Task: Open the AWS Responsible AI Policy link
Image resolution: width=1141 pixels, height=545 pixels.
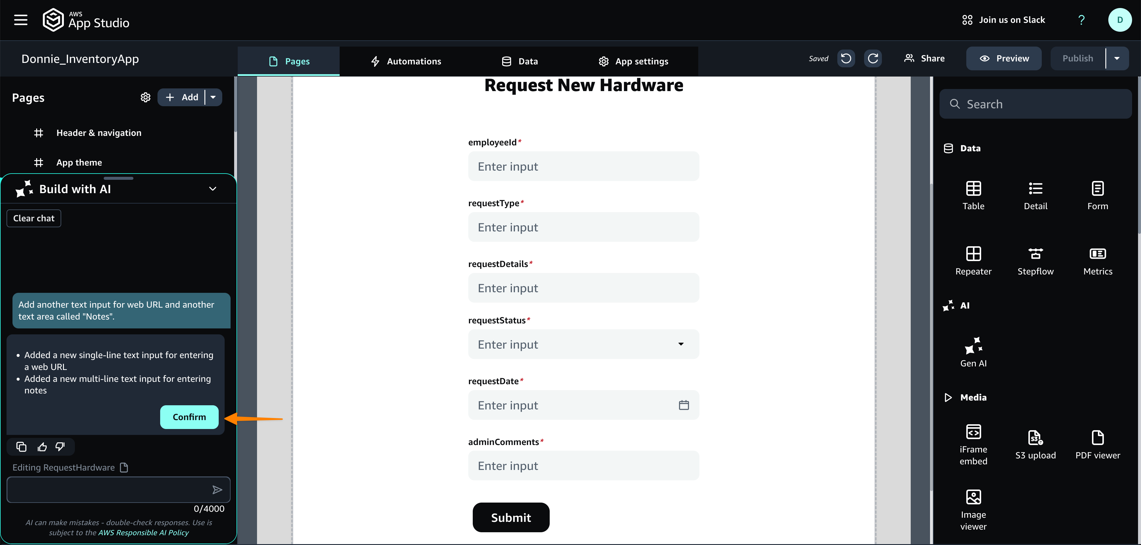Action: pos(143,533)
